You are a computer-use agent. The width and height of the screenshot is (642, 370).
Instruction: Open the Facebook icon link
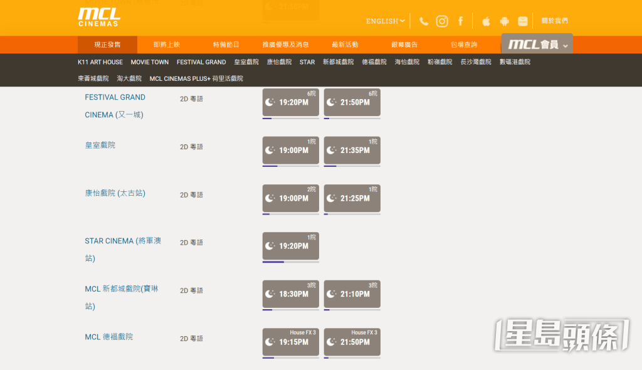coord(461,21)
